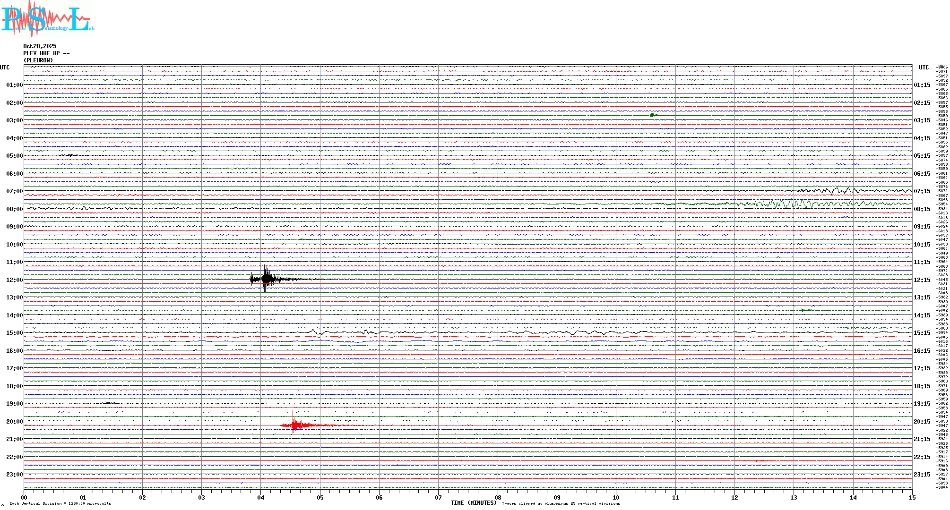
Task: Click the TIME (MINUTES) axis title
Action: 474,503
